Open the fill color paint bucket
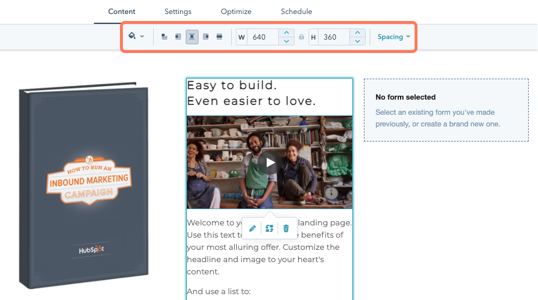 click(x=132, y=36)
